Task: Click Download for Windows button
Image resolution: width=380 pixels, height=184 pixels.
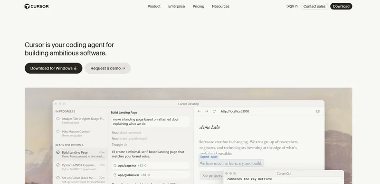Action: click(54, 68)
